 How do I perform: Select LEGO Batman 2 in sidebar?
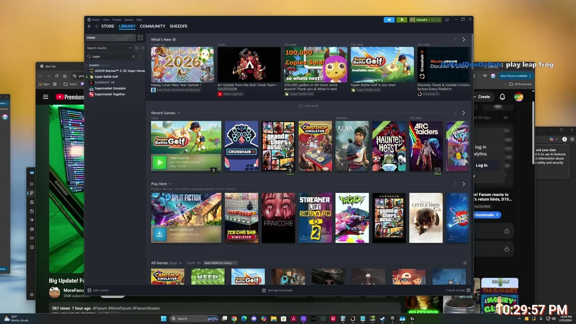pyautogui.click(x=117, y=71)
